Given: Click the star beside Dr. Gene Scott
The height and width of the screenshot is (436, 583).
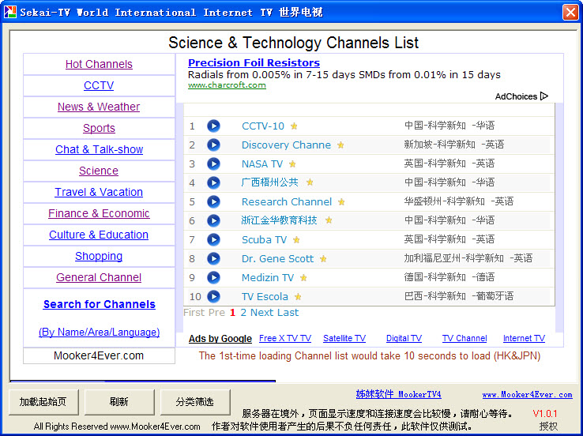Looking at the screenshot, I should coord(323,259).
